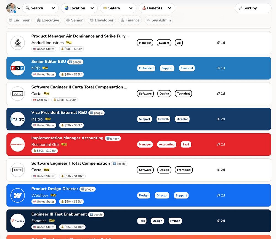Click the Webflow company logo
The height and width of the screenshot is (239, 276).
pyautogui.click(x=18, y=195)
